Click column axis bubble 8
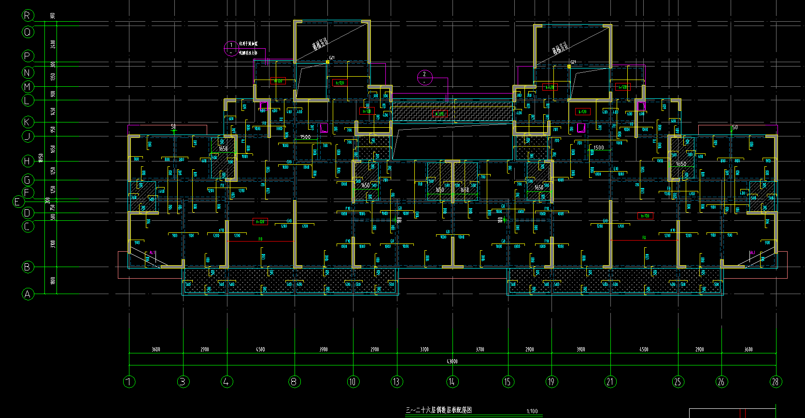Viewport: 805px width, 418px height. click(x=295, y=382)
